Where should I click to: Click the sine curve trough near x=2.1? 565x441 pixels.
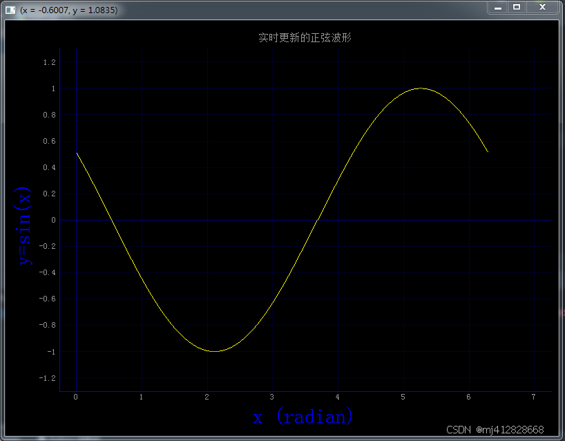click(214, 351)
